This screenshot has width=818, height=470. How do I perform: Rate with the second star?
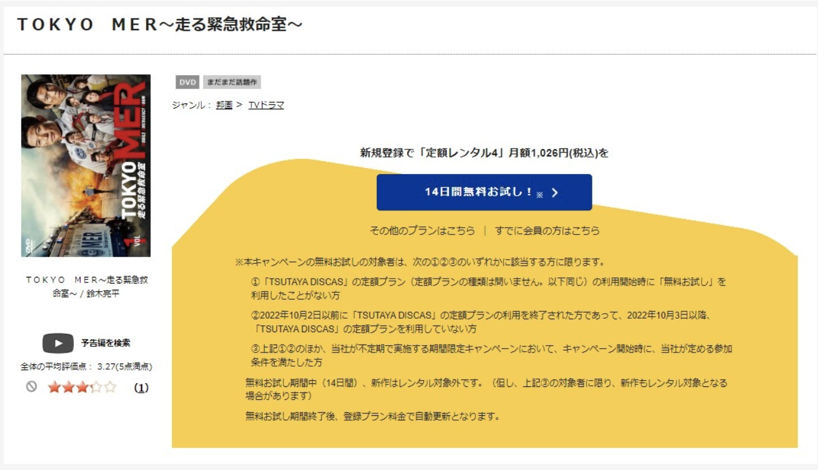pos(68,388)
